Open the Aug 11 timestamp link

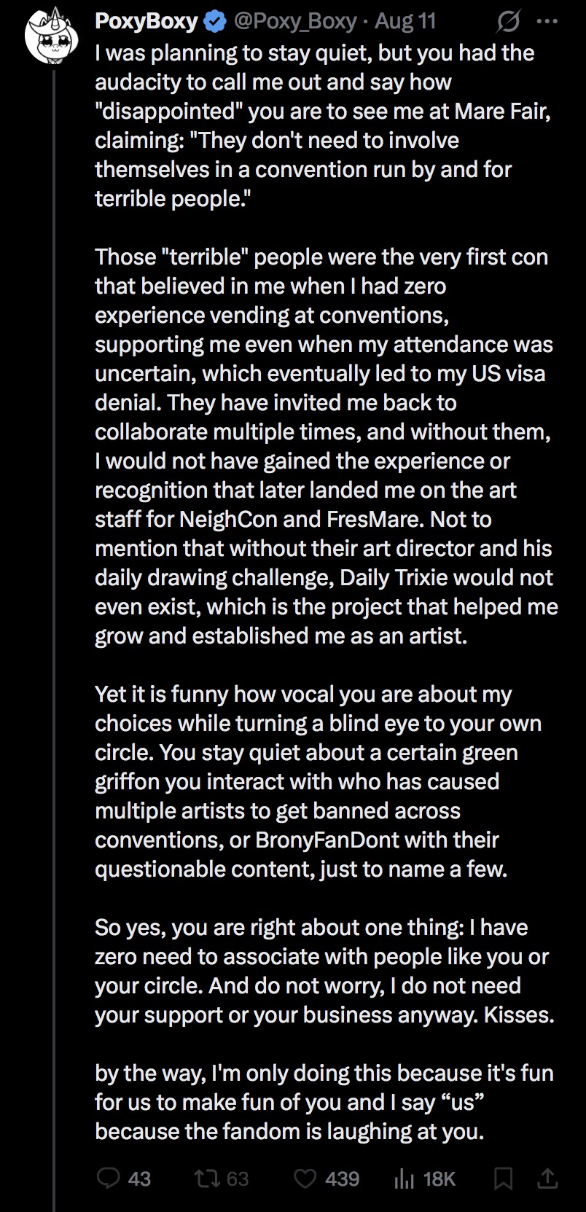pos(405,22)
